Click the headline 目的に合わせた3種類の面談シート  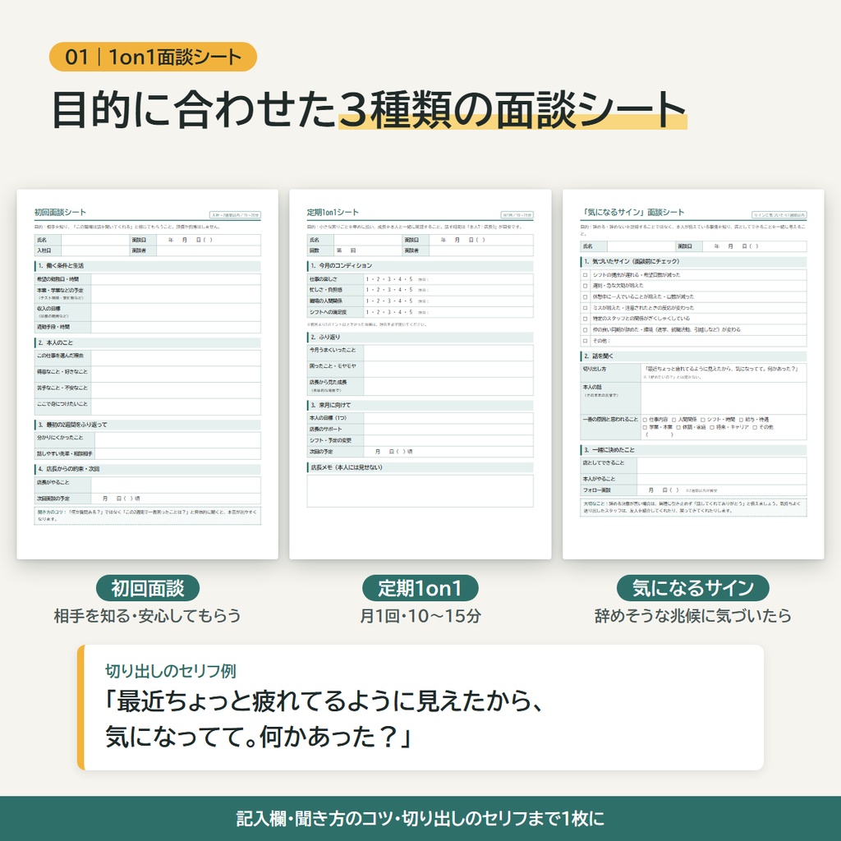[x=370, y=110]
